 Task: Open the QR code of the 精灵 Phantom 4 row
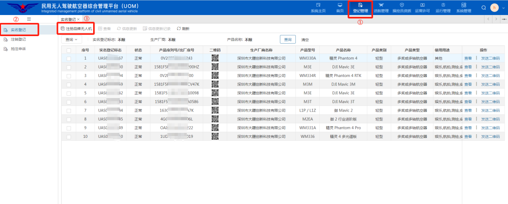pyautogui.click(x=215, y=59)
